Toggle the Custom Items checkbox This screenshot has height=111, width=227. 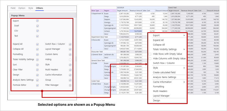[x=70, y=54]
